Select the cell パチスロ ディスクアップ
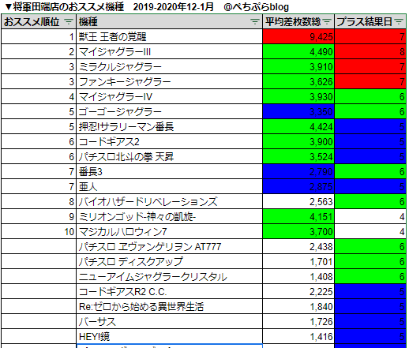Screen dimensions: 409x348 coord(169,261)
